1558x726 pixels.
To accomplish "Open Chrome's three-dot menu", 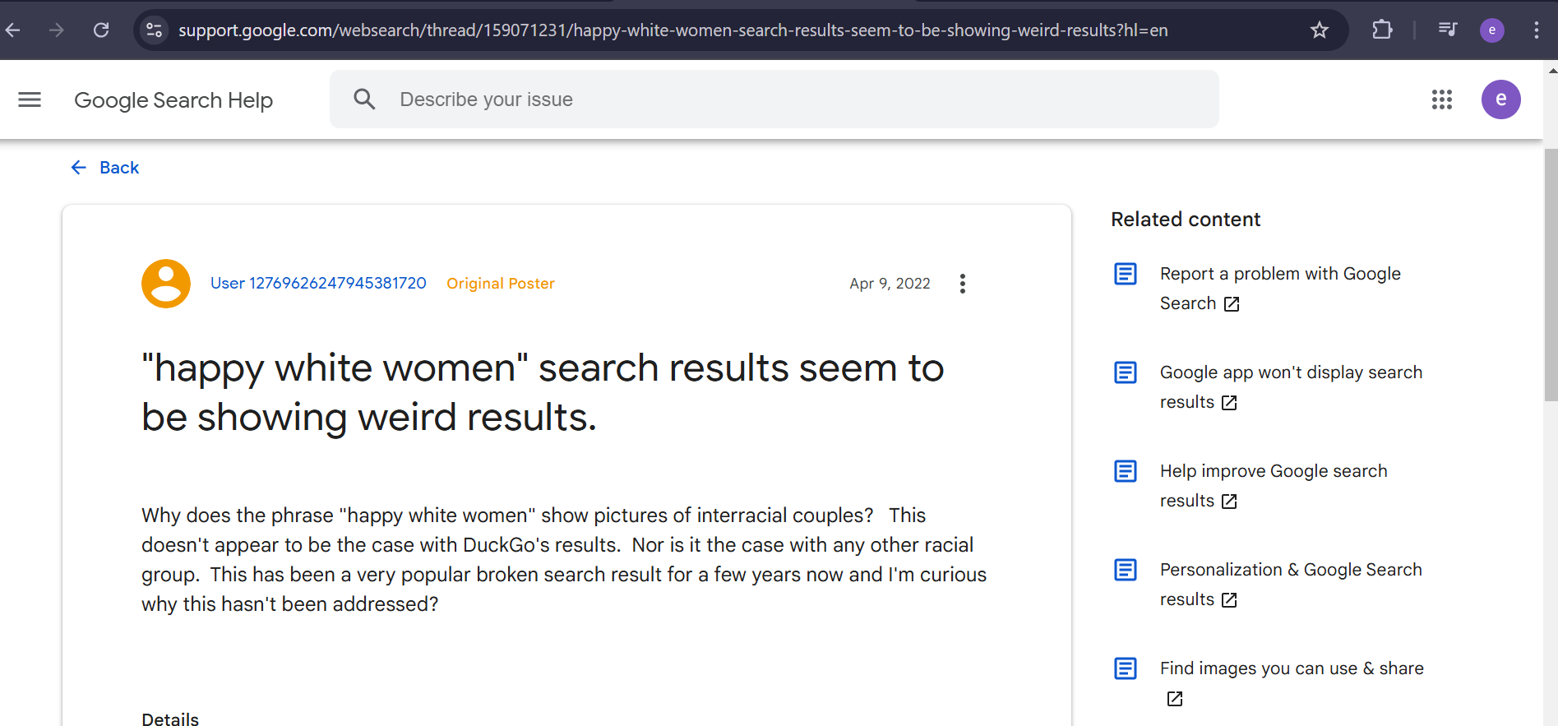I will click(x=1536, y=30).
